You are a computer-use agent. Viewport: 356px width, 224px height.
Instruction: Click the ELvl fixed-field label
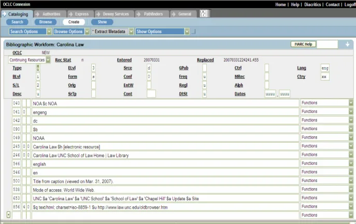click(72, 68)
